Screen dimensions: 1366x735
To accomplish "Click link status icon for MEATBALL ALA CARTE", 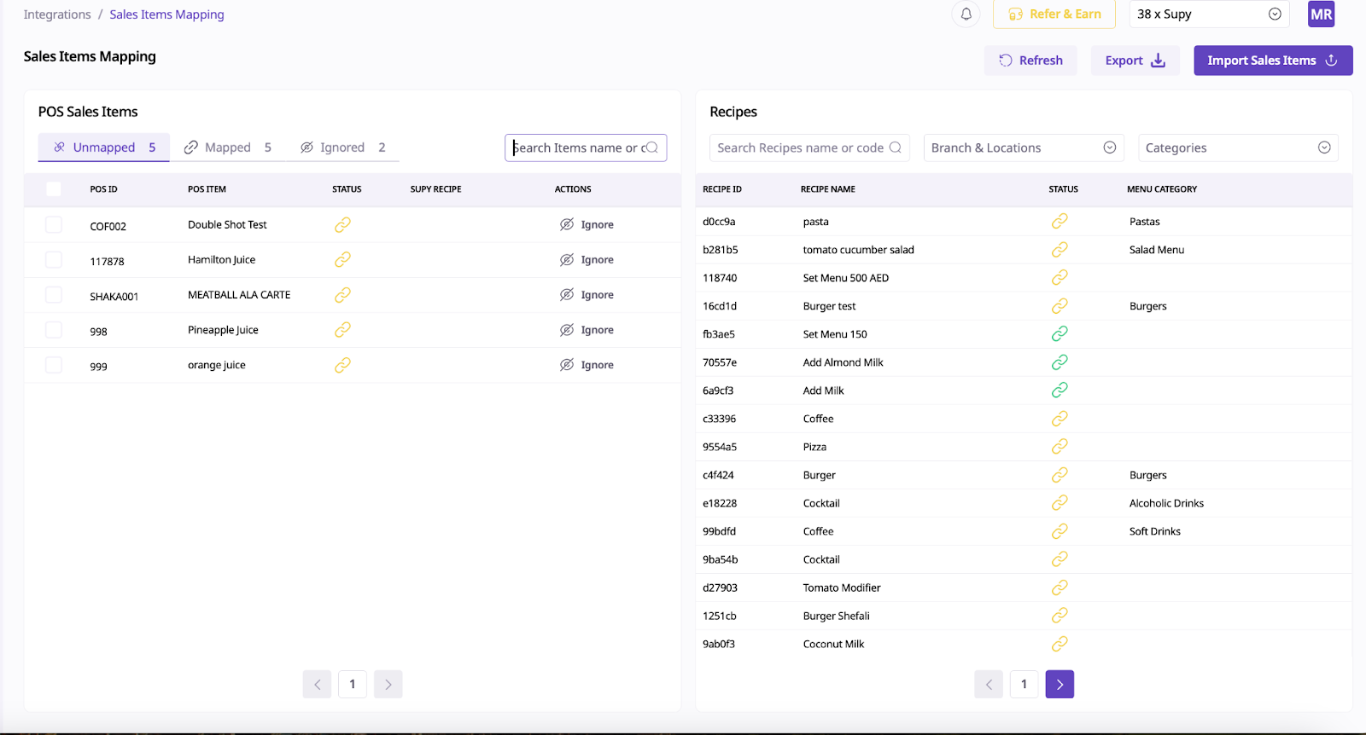I will coord(342,295).
